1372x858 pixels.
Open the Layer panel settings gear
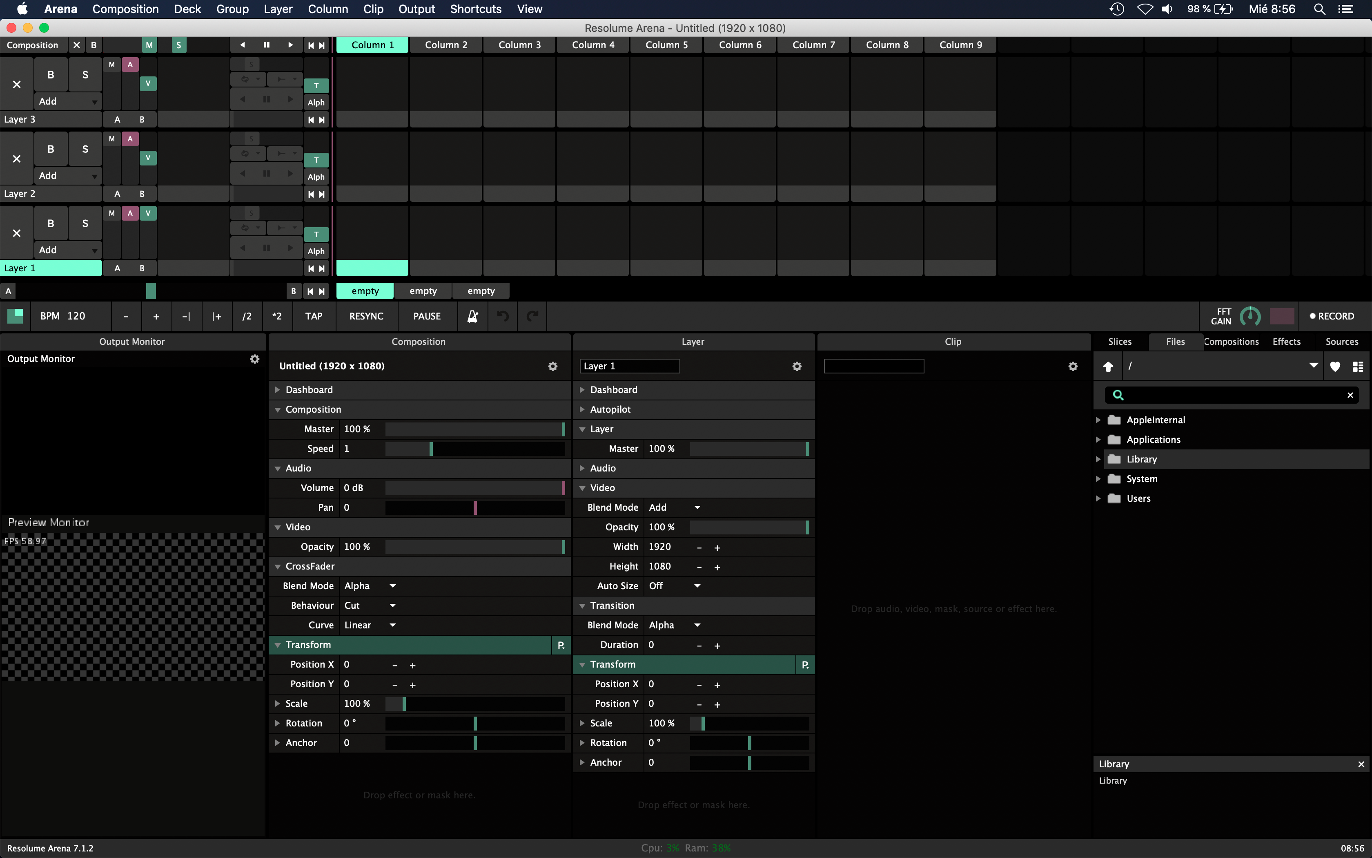pyautogui.click(x=797, y=366)
